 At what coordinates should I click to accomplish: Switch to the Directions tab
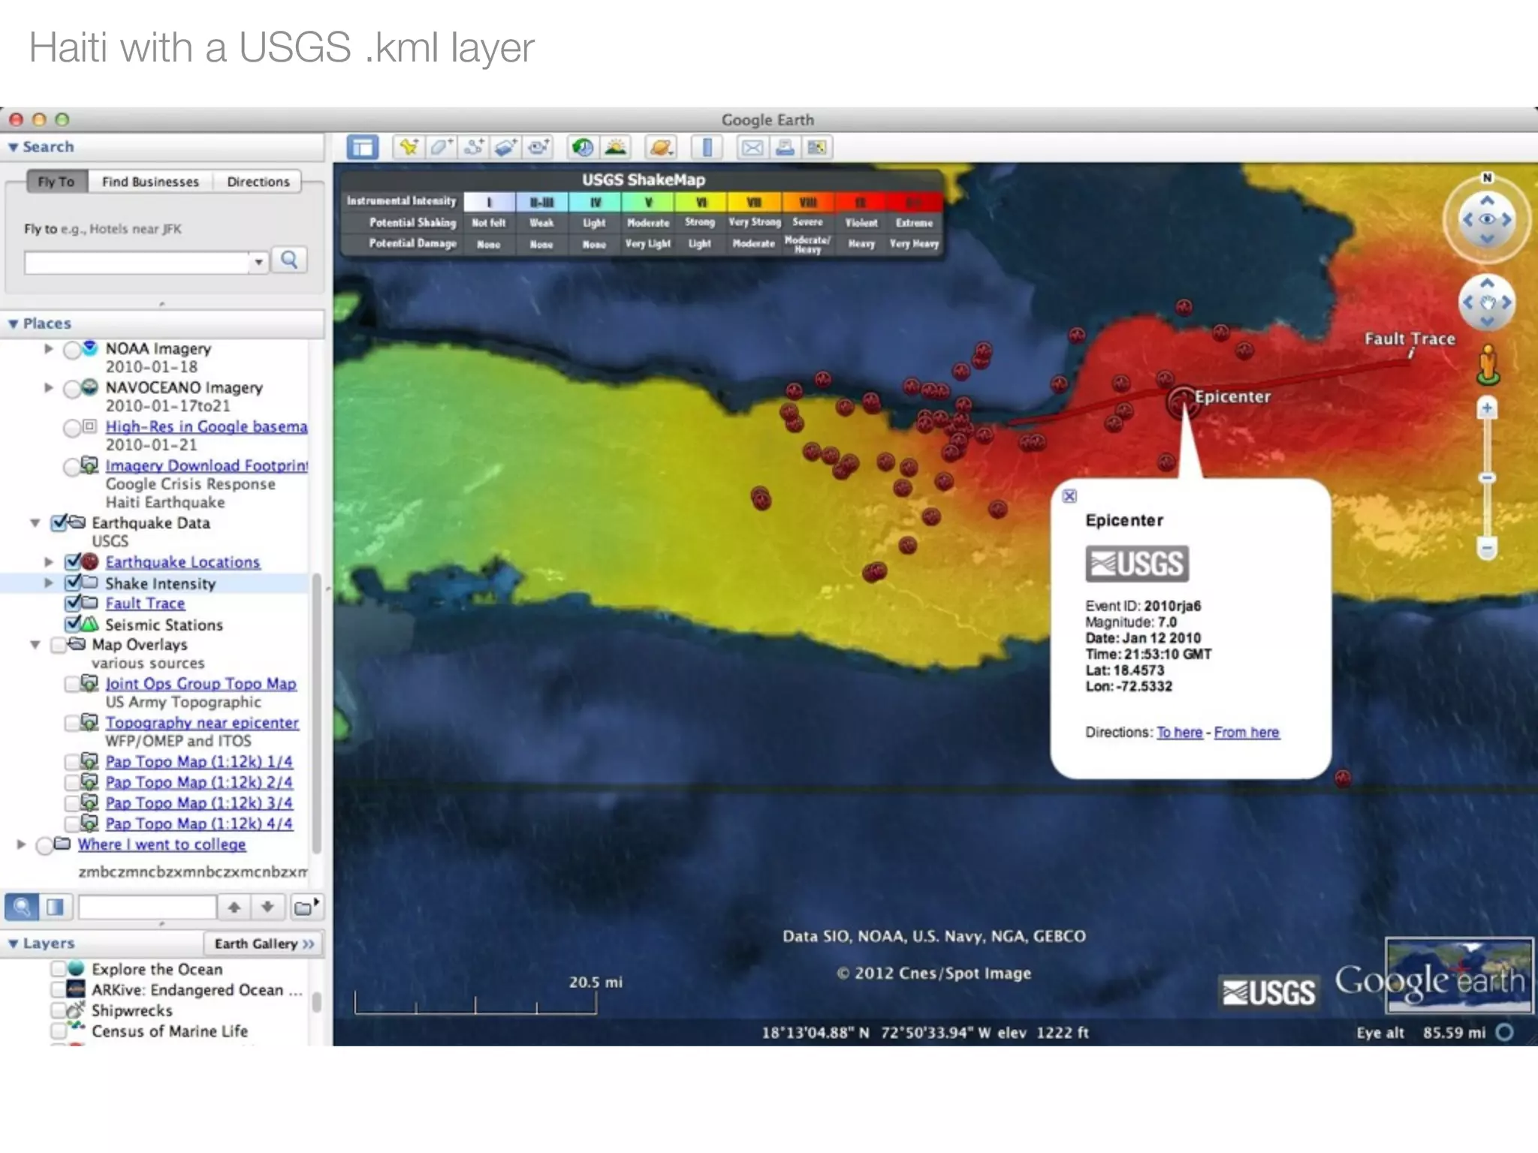click(x=258, y=182)
